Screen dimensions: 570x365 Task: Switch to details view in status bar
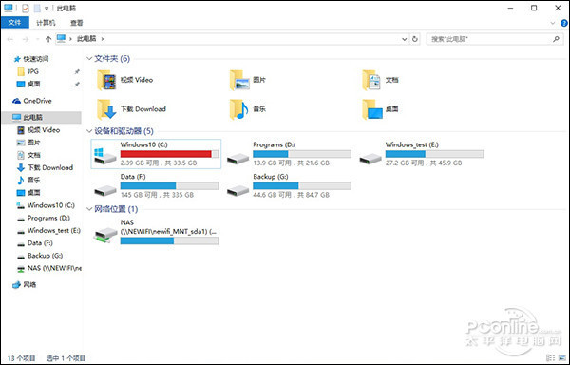[x=551, y=358]
